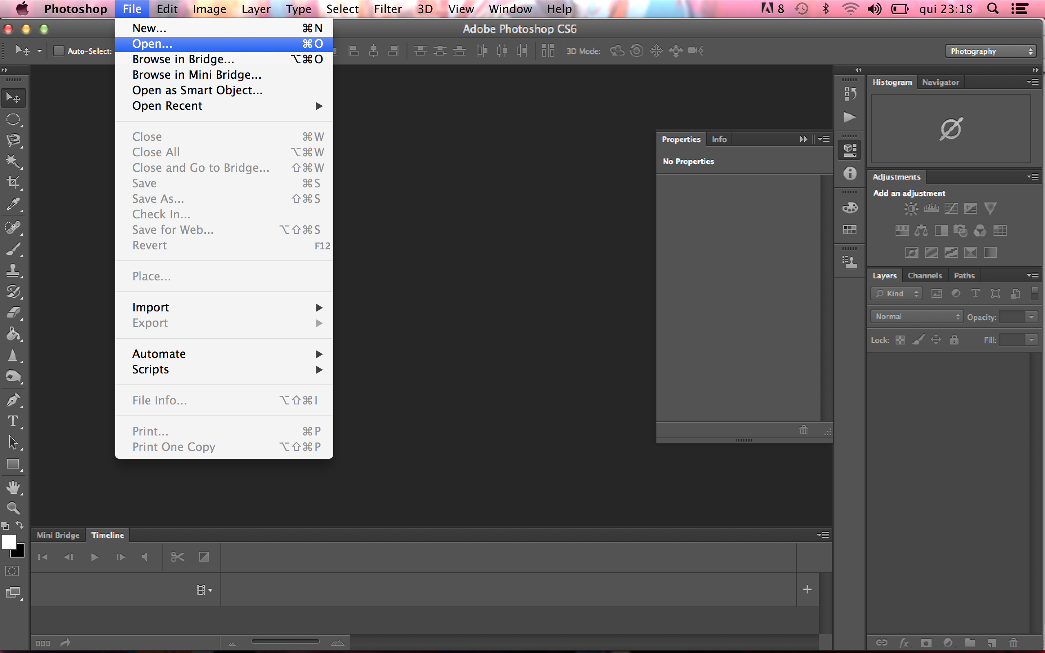
Task: Switch to the Mini Bridge tab
Action: coord(58,535)
